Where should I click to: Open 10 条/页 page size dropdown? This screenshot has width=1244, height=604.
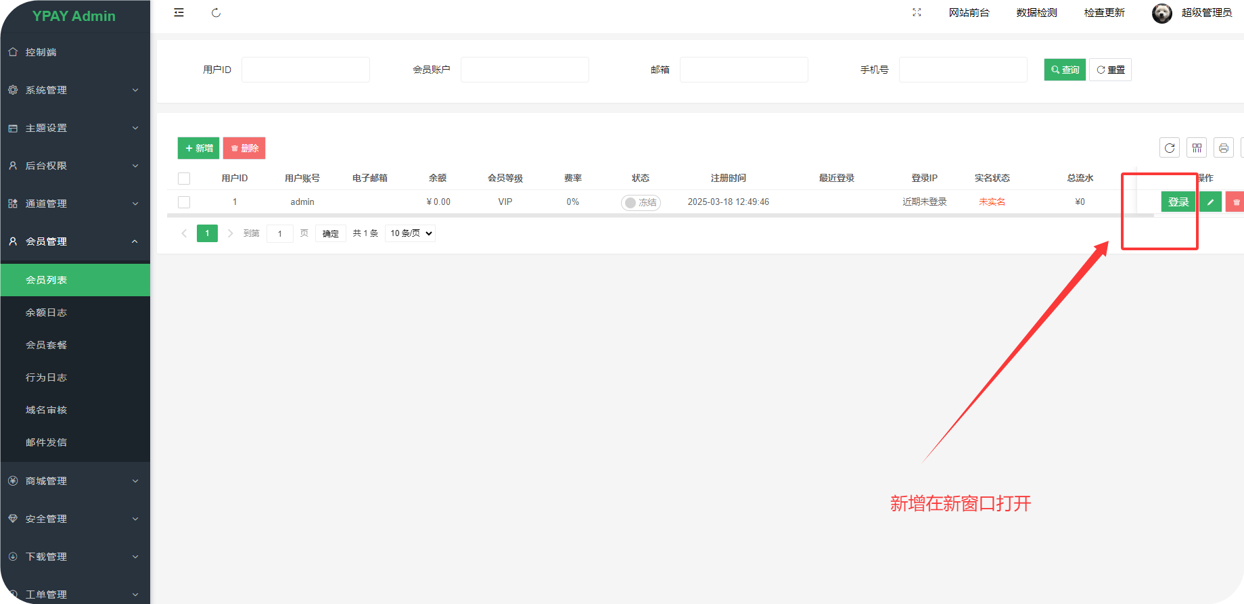[410, 233]
